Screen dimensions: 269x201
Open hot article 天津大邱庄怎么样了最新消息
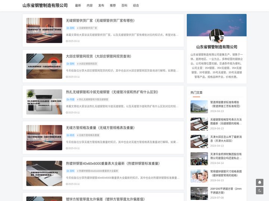coord(226,138)
